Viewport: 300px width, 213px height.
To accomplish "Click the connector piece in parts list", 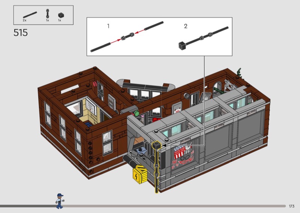I will tap(47, 14).
